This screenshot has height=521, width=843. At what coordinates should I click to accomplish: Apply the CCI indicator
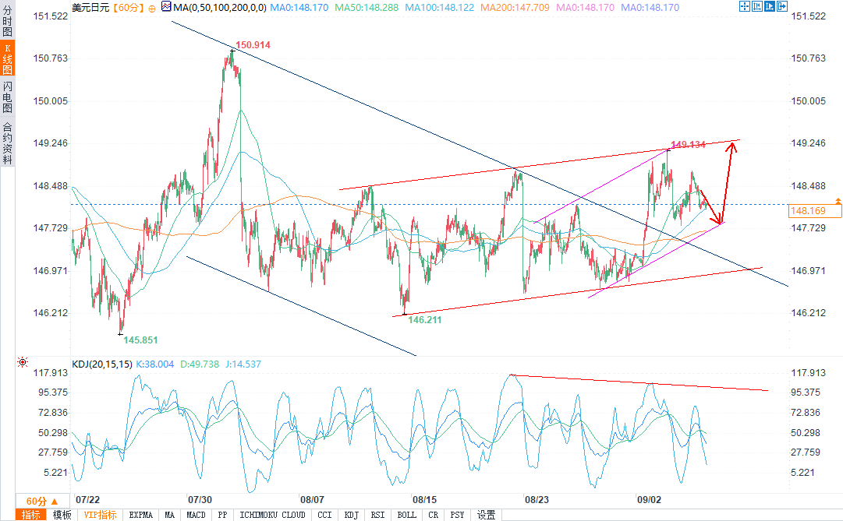click(x=324, y=515)
